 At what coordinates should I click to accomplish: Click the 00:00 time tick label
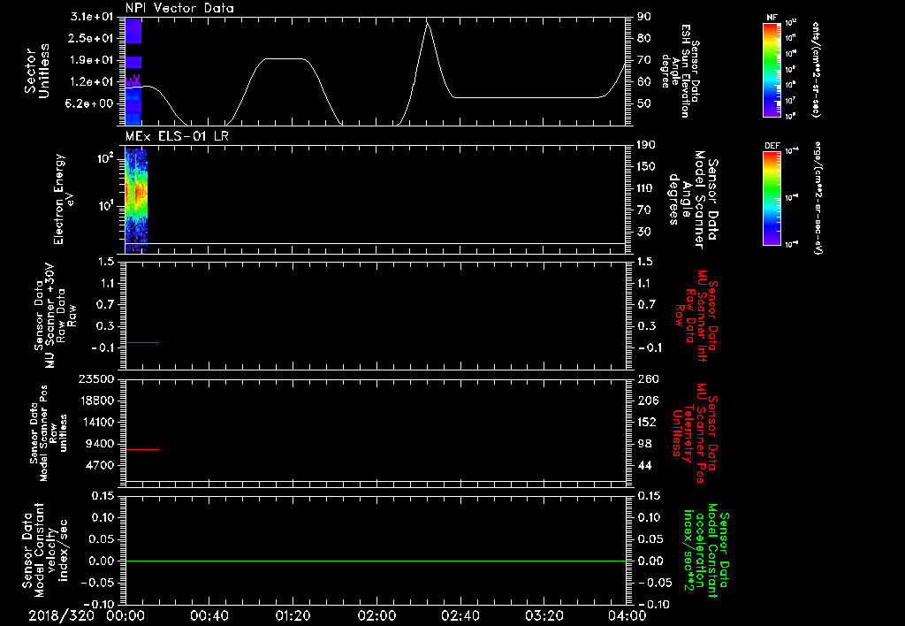125,615
